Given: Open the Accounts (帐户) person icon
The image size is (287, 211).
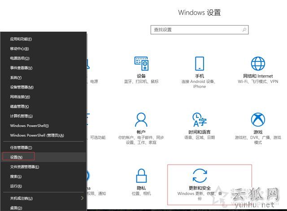Looking at the screenshot, I should click(141, 120).
